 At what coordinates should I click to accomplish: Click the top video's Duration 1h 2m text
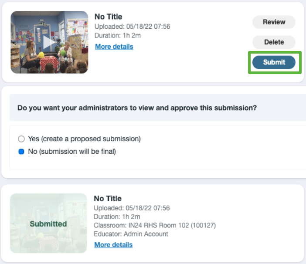[x=118, y=35]
